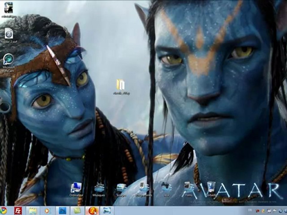Select the header_2.swf file icon
Image resolution: width=287 pixels, height=215 pixels.
[x=9, y=35]
